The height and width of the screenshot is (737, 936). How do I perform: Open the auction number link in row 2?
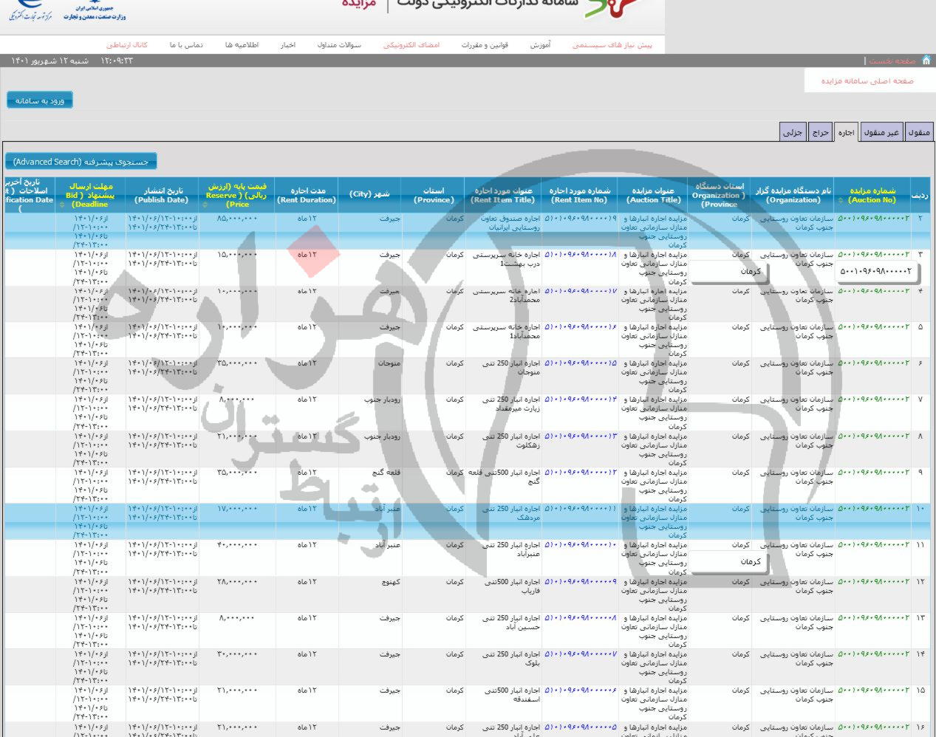[872, 219]
